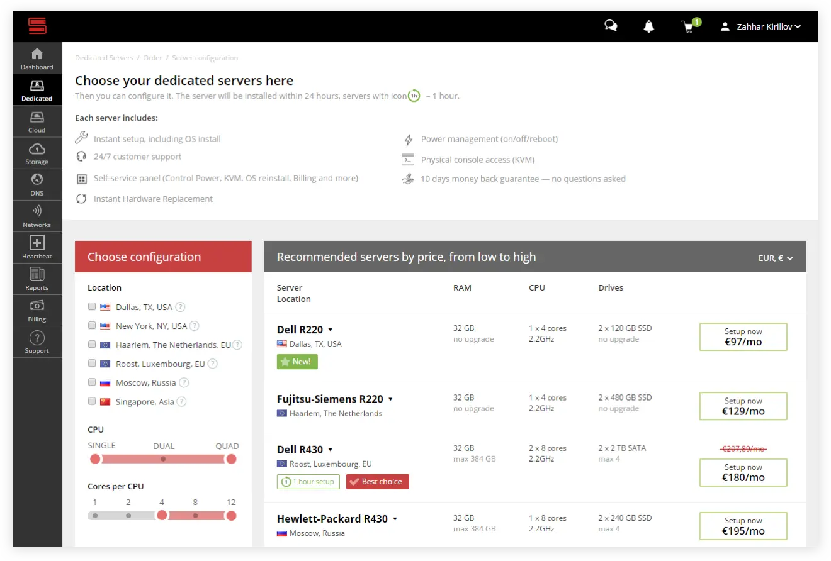Click the Self-service panel grid icon
This screenshot has width=831, height=561.
click(x=81, y=179)
